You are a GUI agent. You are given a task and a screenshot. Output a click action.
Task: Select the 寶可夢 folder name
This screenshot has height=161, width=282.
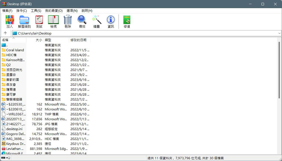coord(11,95)
